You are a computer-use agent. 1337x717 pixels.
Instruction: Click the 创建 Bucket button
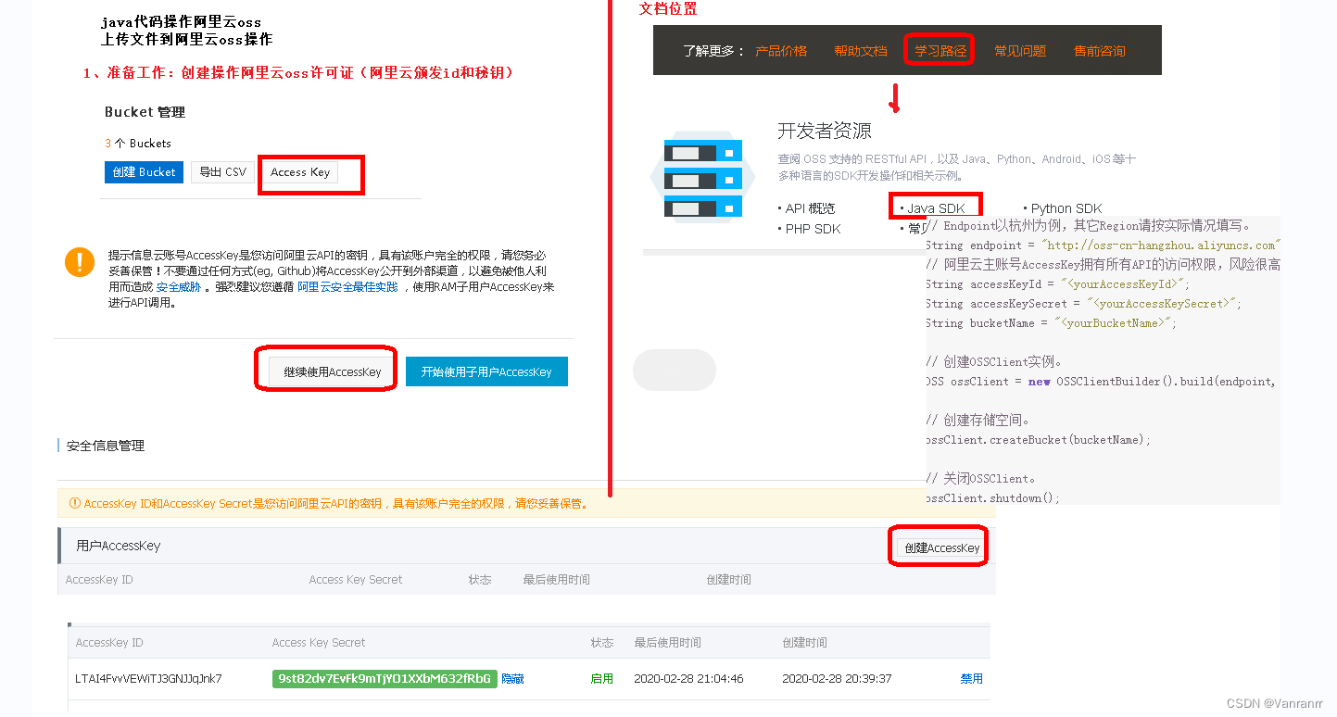point(144,172)
